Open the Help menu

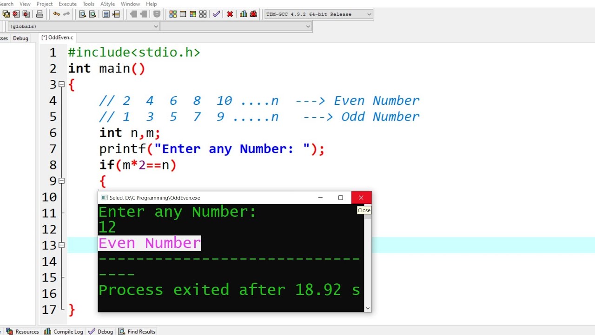(x=152, y=4)
